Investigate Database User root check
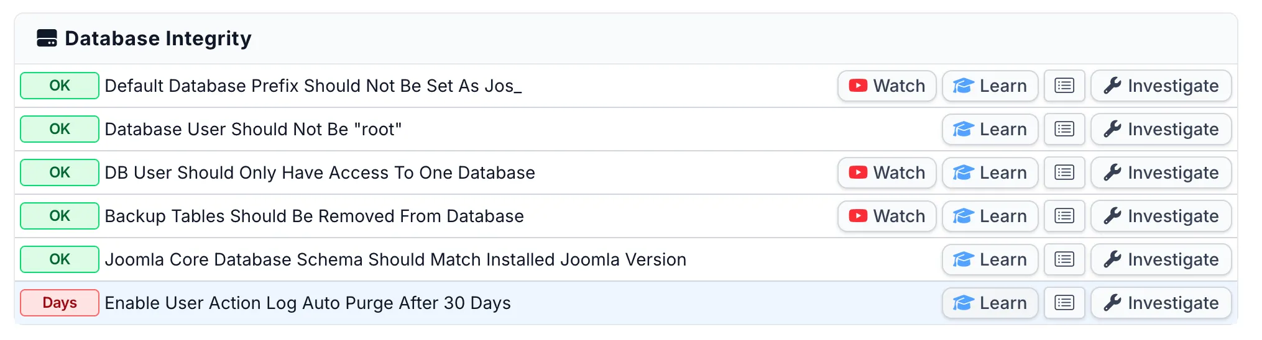 pos(1161,129)
